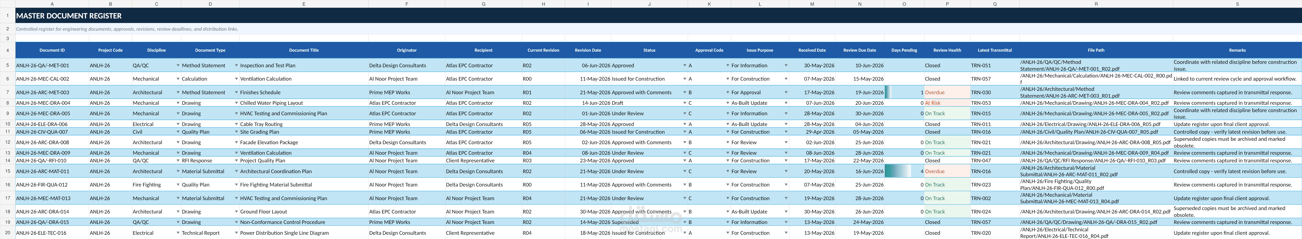Click the Document Title column header cell
Viewport: 1302px width, 239px height.
[x=304, y=50]
